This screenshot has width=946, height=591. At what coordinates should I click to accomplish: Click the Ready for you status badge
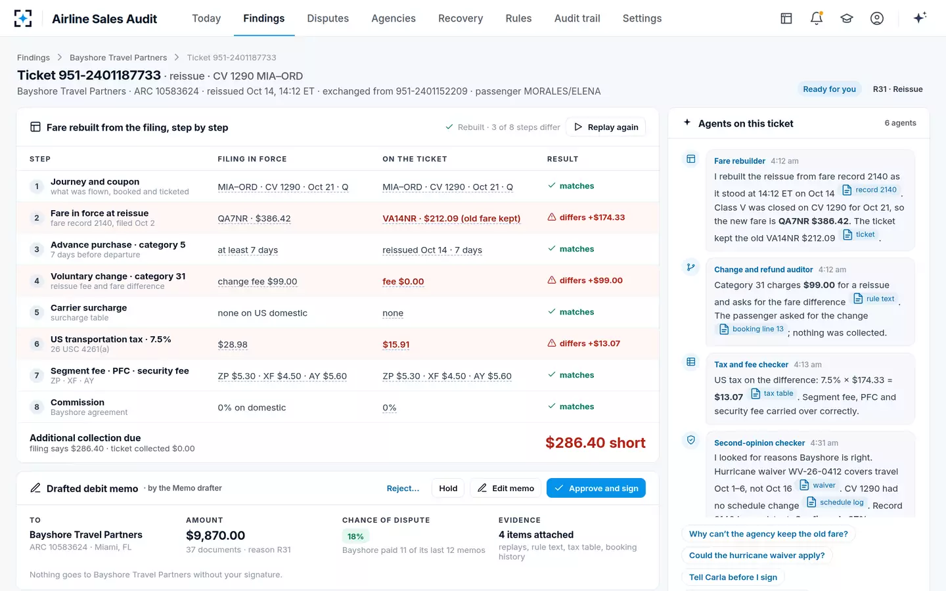click(x=829, y=89)
